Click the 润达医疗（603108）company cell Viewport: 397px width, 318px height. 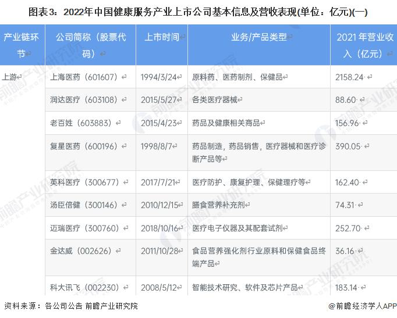[85, 100]
